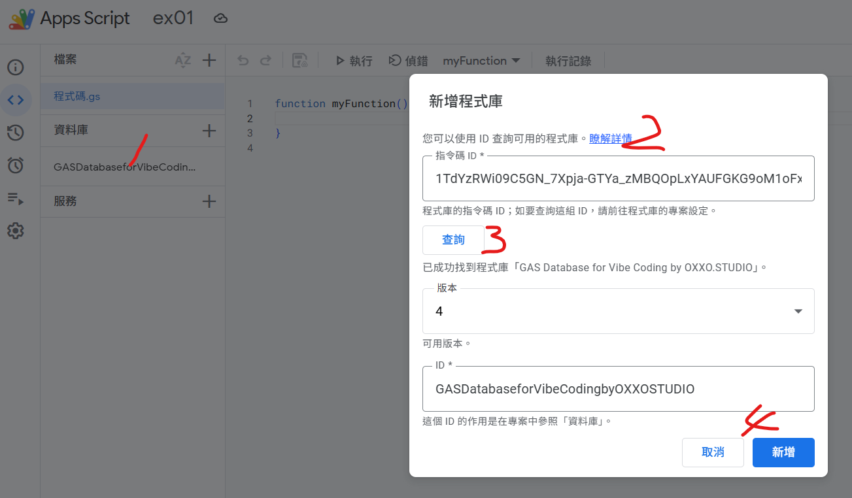Click the 查詢 lookup button
Screen dimensions: 852x498
[x=453, y=239]
